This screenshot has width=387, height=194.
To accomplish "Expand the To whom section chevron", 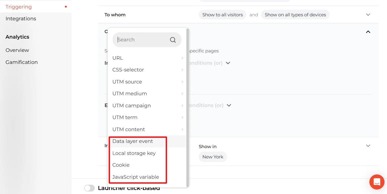I will [368, 15].
